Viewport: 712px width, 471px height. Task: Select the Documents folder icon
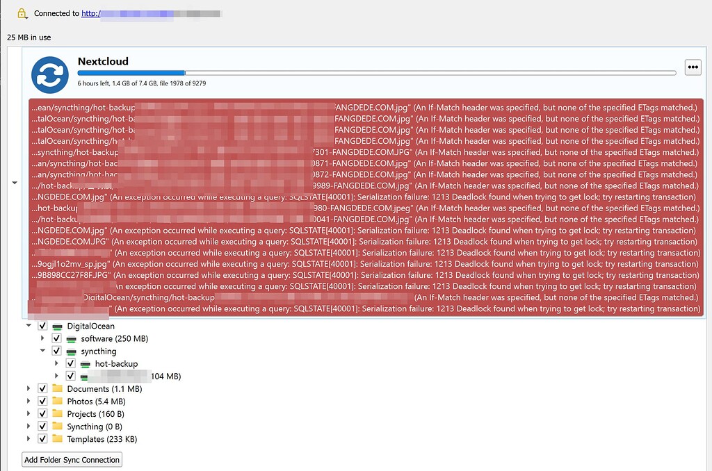click(x=56, y=388)
